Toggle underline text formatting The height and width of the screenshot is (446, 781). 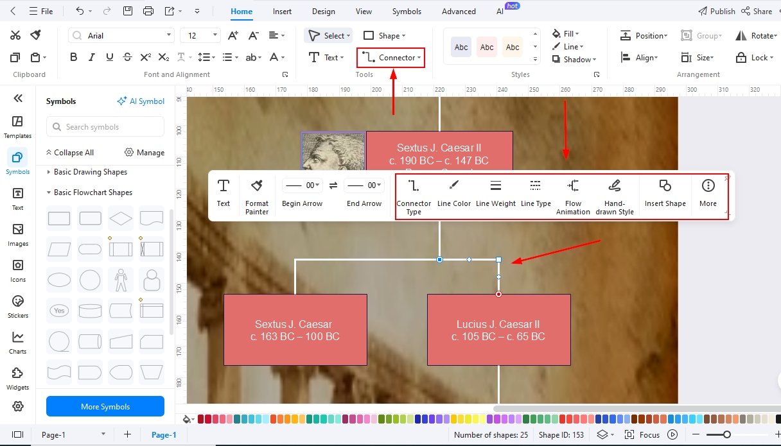109,57
